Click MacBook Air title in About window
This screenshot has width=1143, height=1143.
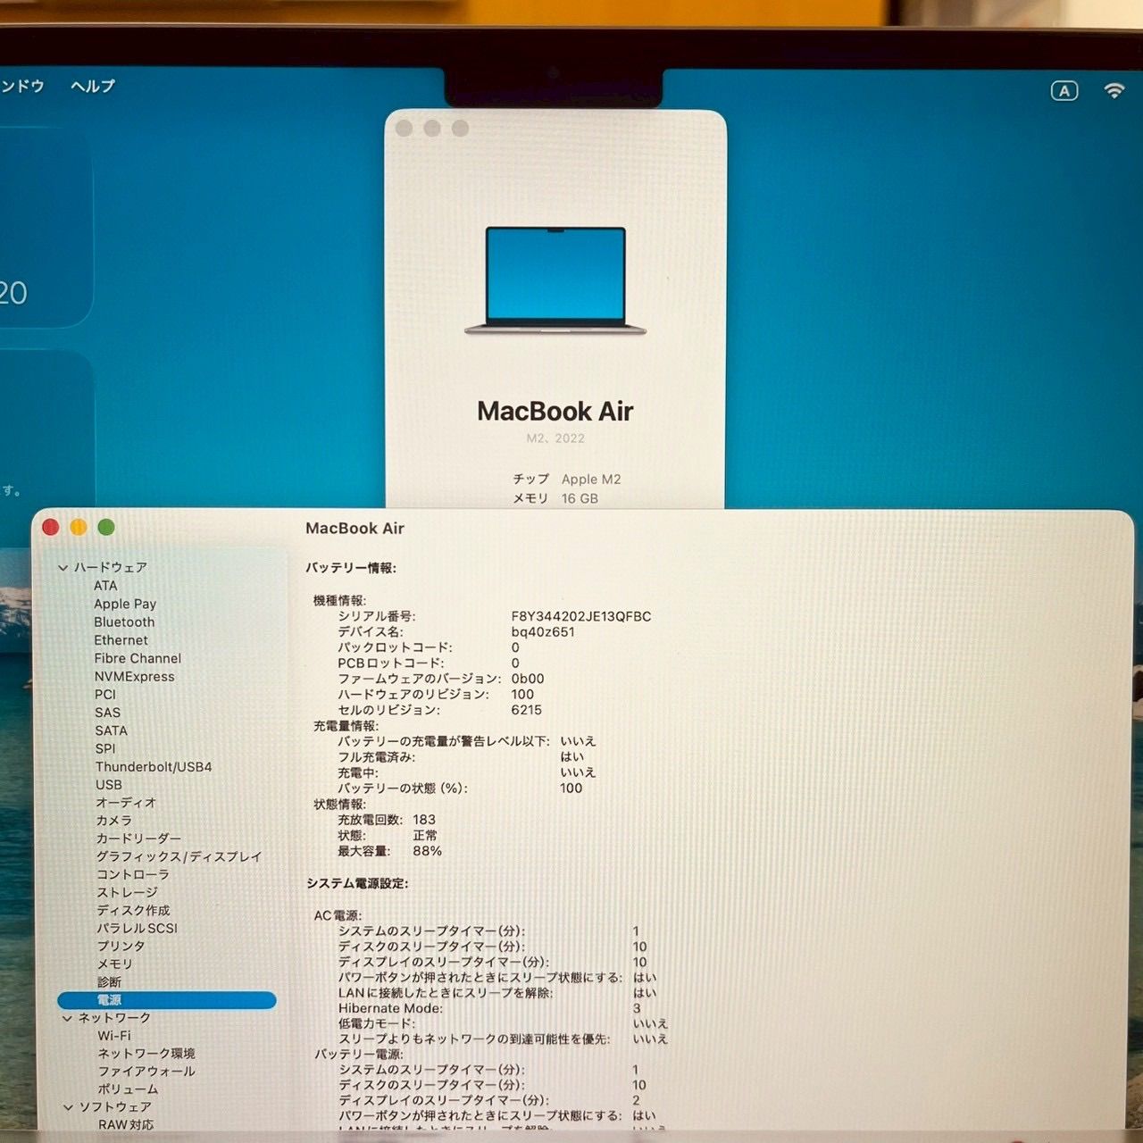555,412
